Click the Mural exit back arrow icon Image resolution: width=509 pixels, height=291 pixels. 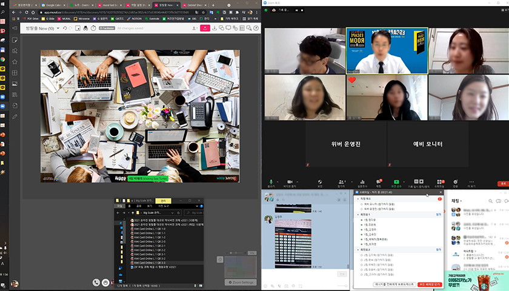(x=15, y=28)
